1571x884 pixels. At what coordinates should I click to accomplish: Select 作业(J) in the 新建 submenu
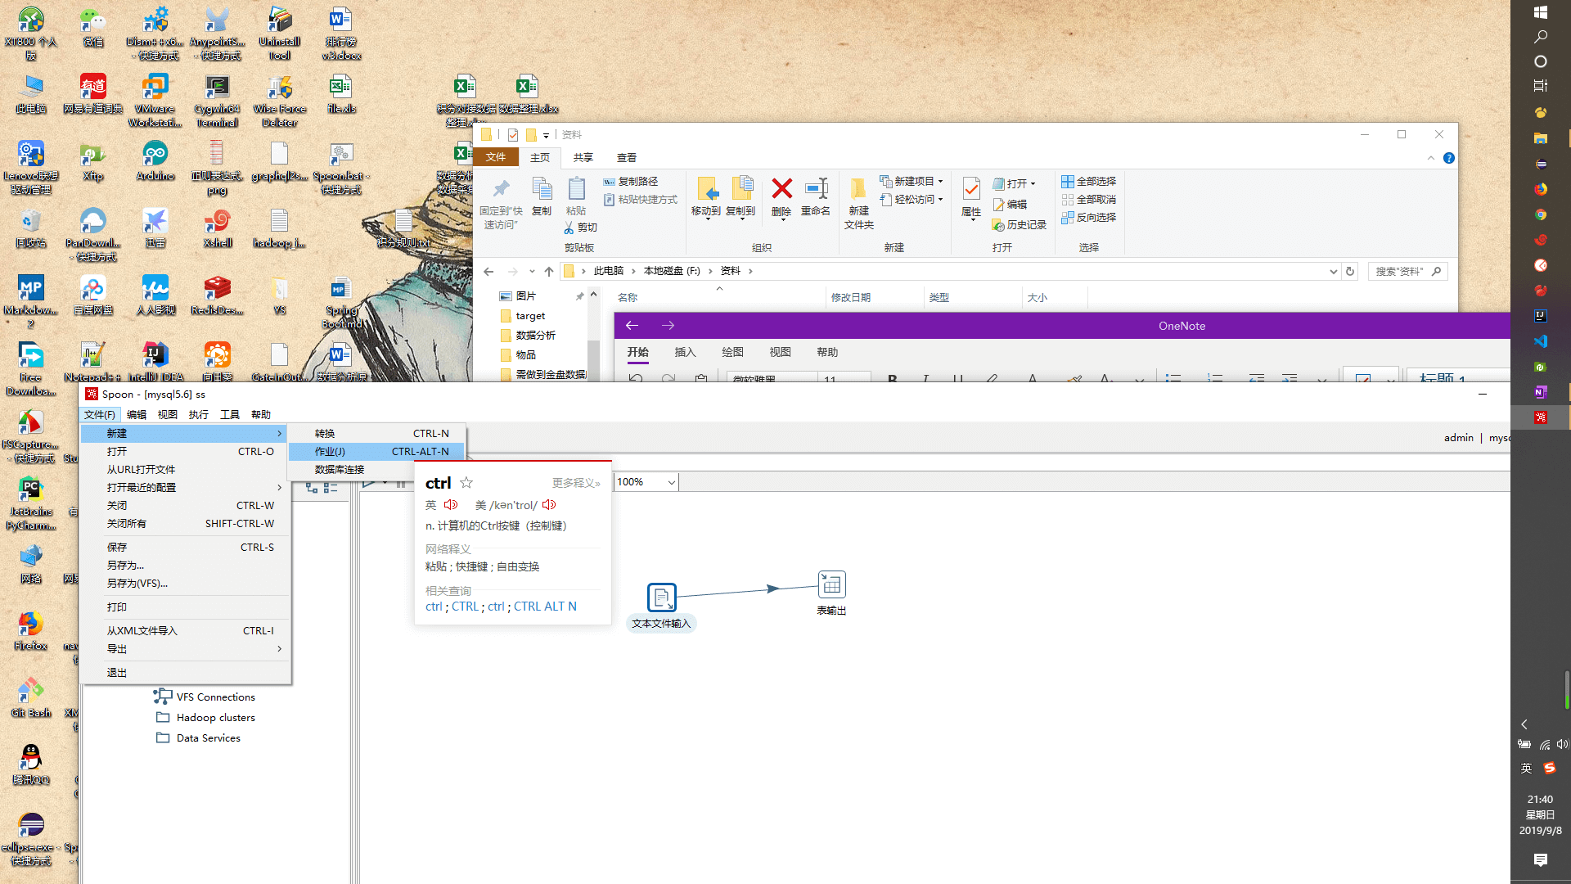click(x=376, y=452)
